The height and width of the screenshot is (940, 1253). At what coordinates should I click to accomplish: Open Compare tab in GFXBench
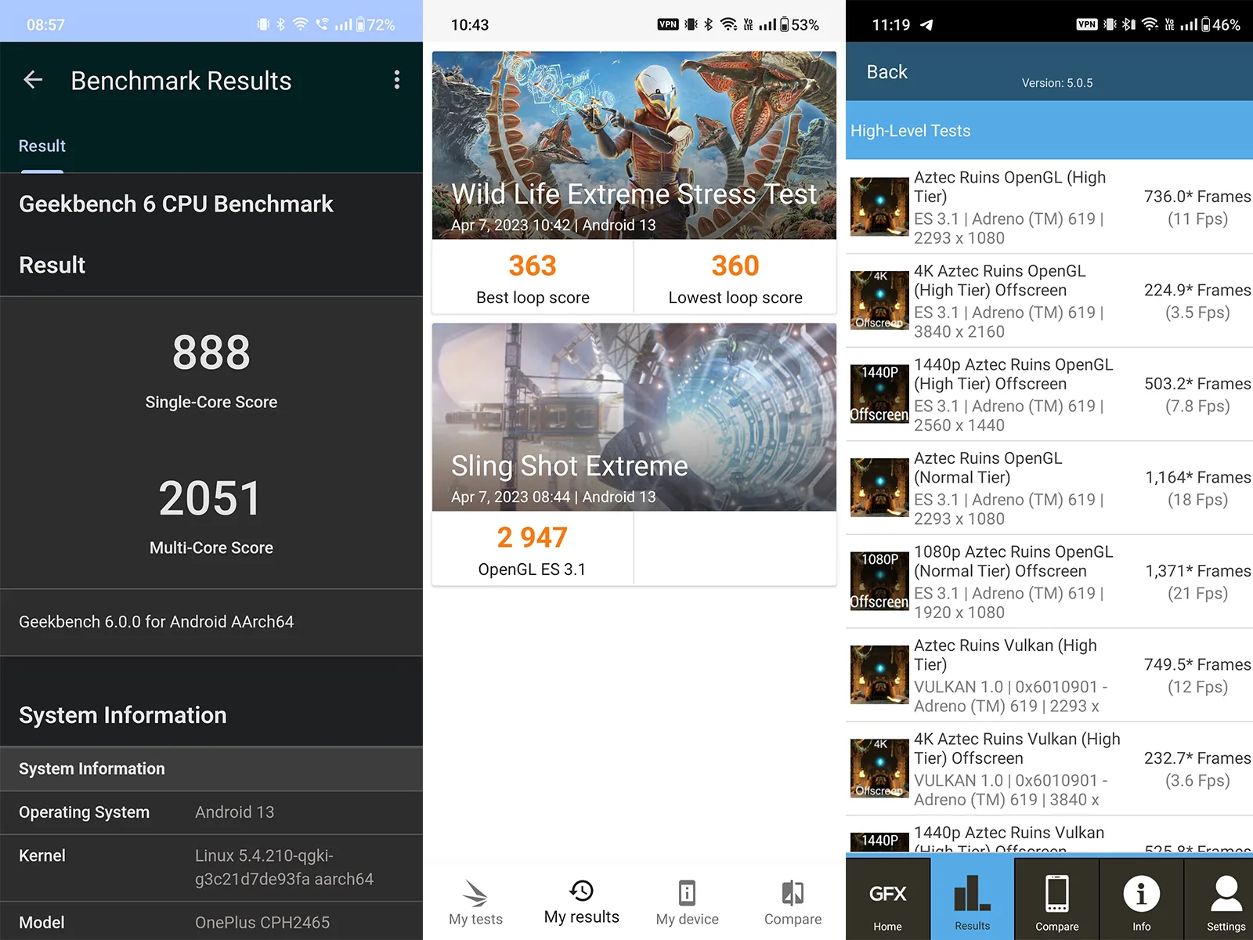1057,899
